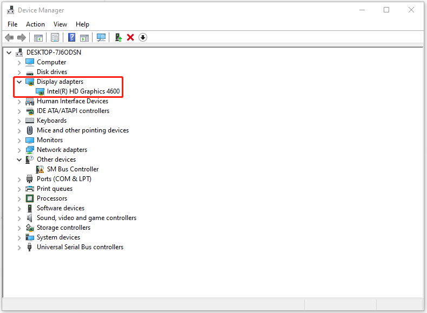Click the Display adapters category icon
The width and height of the screenshot is (427, 313).
[30, 82]
